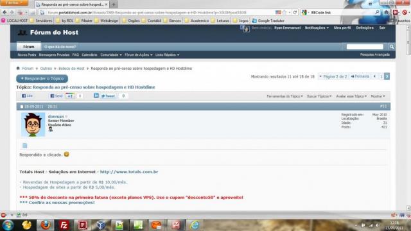This screenshot has height=231, width=411.
Task: Click the browser reload icon
Action: (295, 12)
